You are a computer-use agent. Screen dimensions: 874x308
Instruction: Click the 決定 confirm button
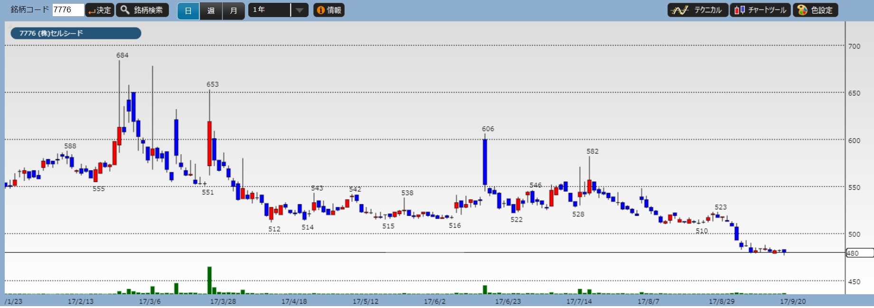pos(100,10)
